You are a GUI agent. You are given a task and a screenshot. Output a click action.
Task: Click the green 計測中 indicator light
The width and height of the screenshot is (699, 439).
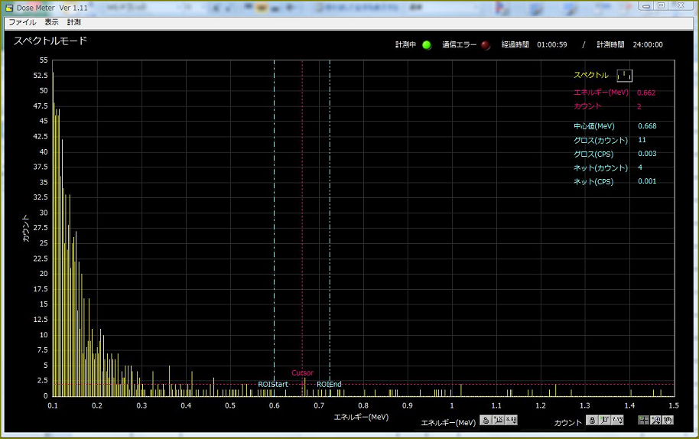pyautogui.click(x=427, y=45)
